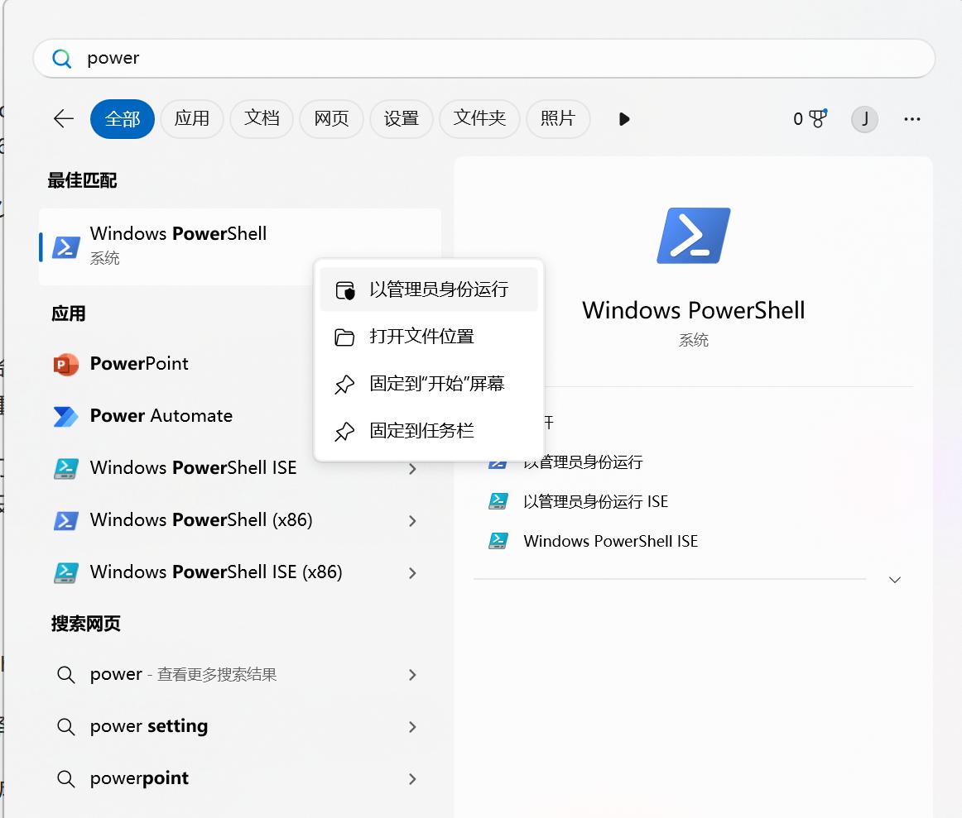Expand Windows PowerShell ISE result chevron
962x818 pixels.
tap(412, 469)
